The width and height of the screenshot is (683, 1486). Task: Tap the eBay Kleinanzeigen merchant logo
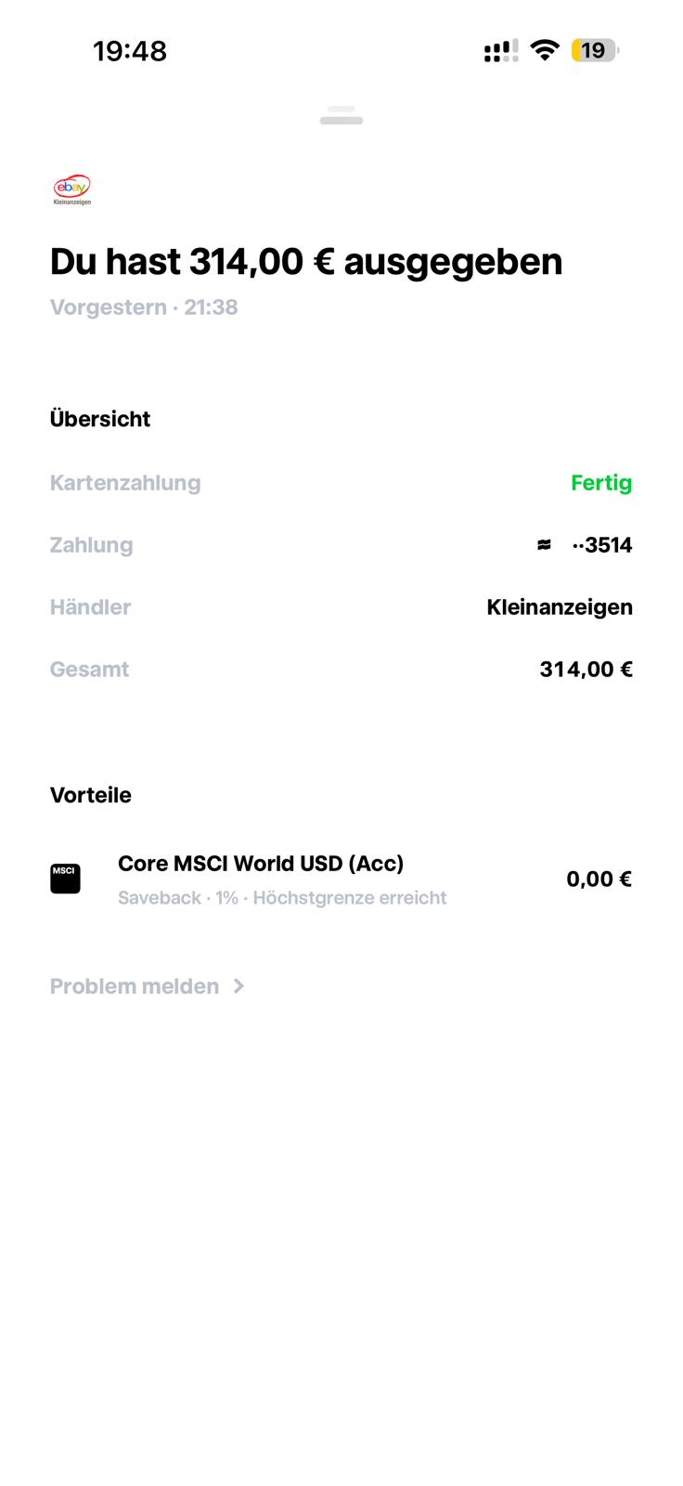click(72, 189)
